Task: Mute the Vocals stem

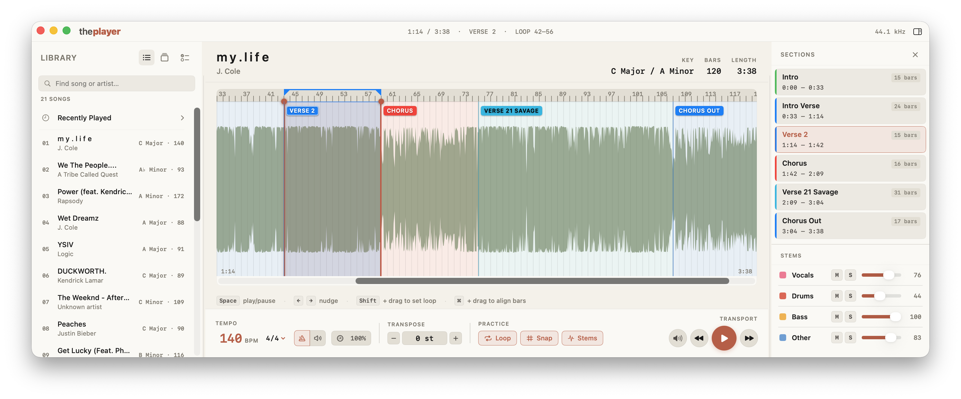Action: [837, 275]
